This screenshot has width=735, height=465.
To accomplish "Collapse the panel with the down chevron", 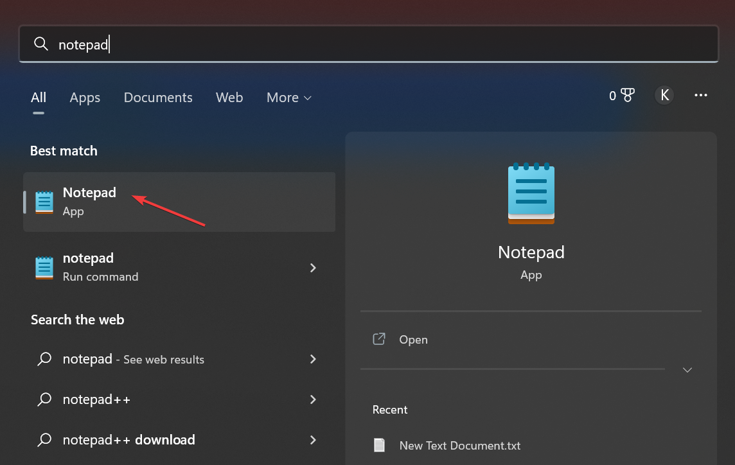I will pyautogui.click(x=687, y=370).
